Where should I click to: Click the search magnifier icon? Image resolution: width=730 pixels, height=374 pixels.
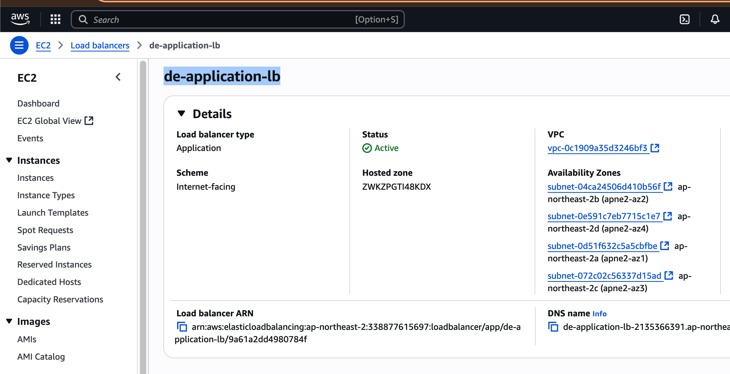pyautogui.click(x=83, y=19)
